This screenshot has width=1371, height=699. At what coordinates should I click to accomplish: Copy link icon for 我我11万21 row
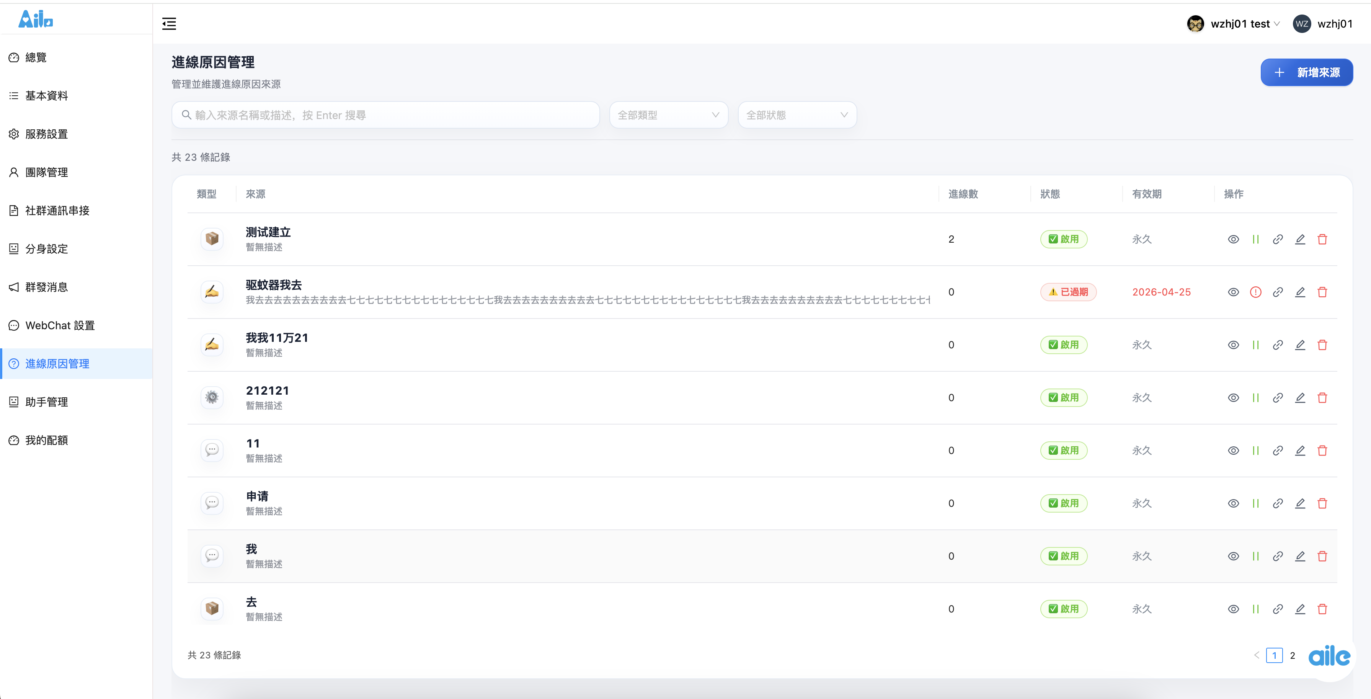coord(1277,345)
